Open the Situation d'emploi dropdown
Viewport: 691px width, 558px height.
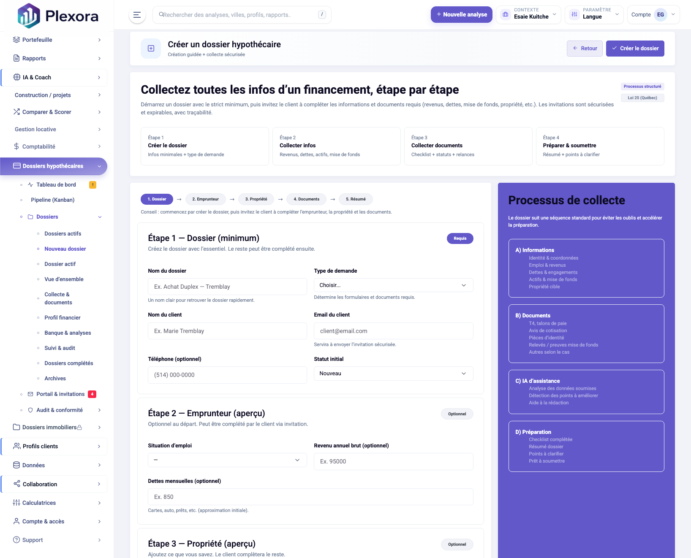[x=227, y=460]
